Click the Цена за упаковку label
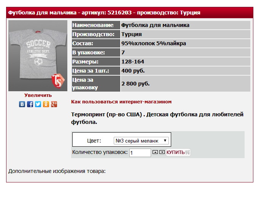 tap(96, 84)
